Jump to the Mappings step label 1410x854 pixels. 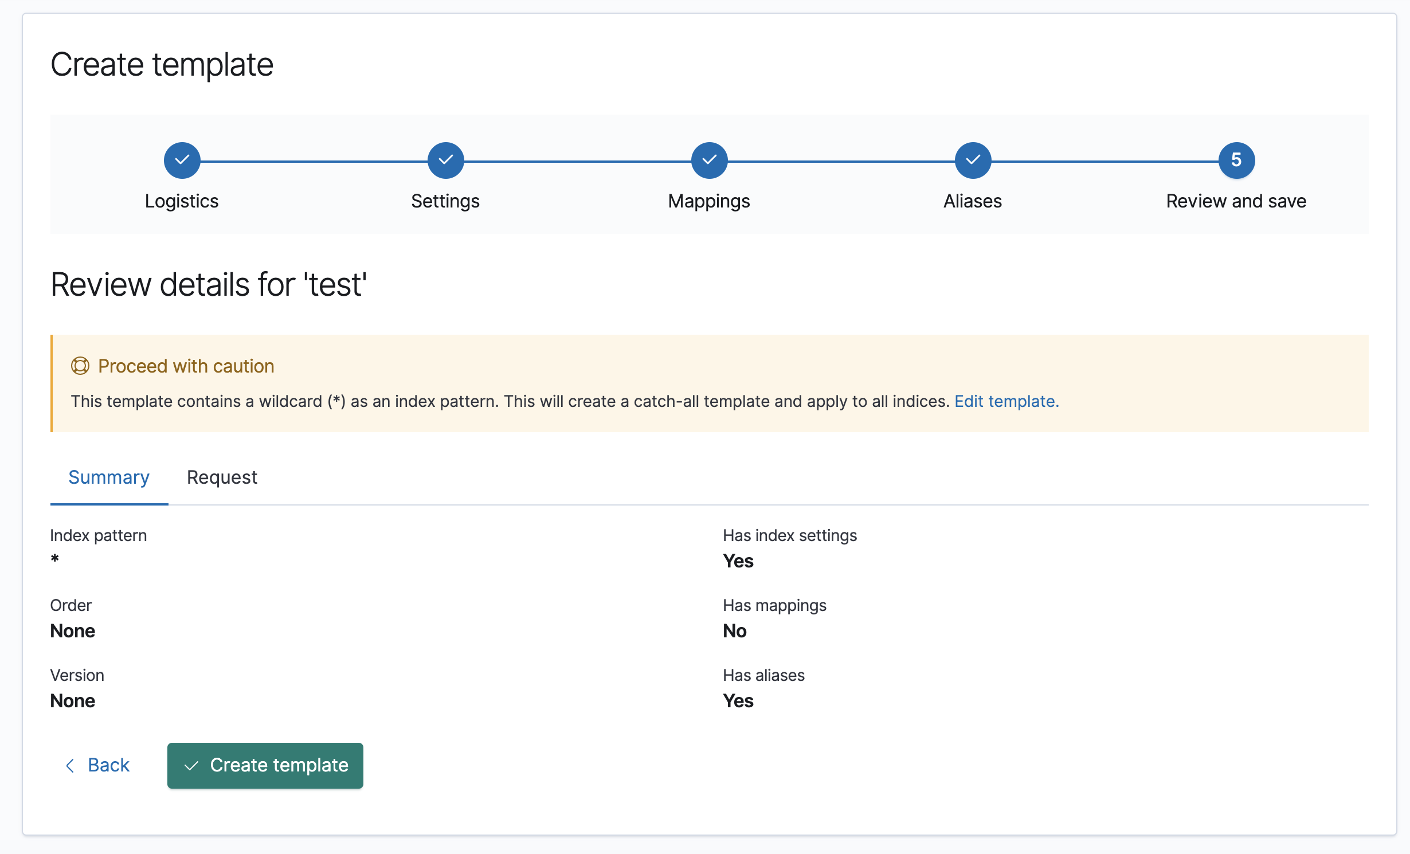[709, 201]
